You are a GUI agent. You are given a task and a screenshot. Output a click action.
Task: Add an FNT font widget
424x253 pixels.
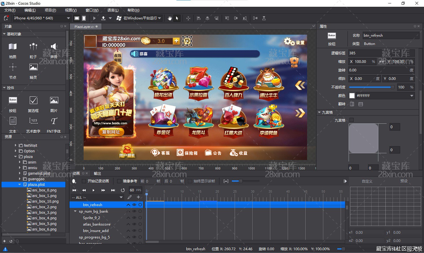click(54, 125)
